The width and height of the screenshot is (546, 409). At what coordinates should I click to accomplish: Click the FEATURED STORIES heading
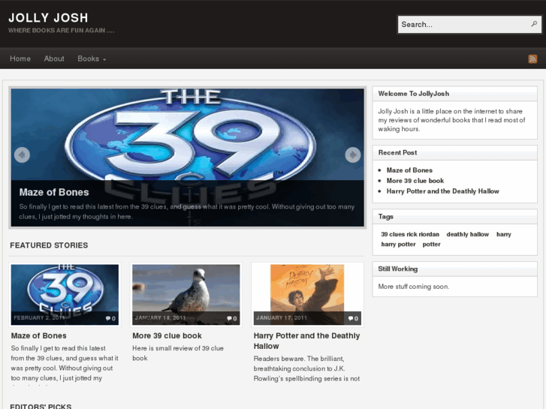[x=49, y=245]
